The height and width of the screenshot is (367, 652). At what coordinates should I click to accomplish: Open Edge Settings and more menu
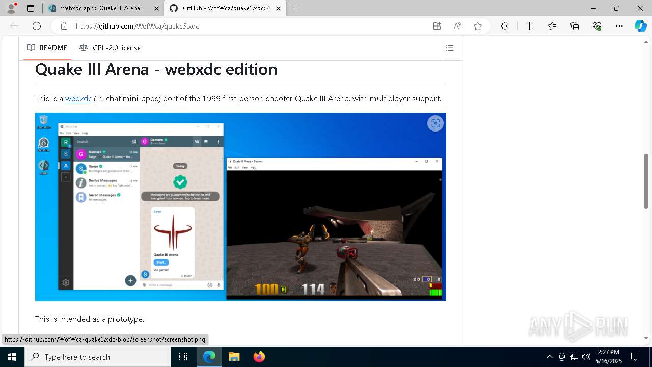(x=619, y=26)
